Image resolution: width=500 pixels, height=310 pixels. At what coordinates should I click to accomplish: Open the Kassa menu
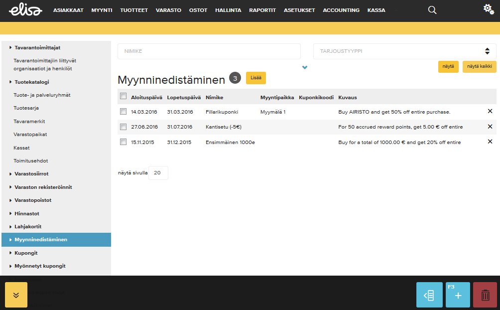pos(376,10)
